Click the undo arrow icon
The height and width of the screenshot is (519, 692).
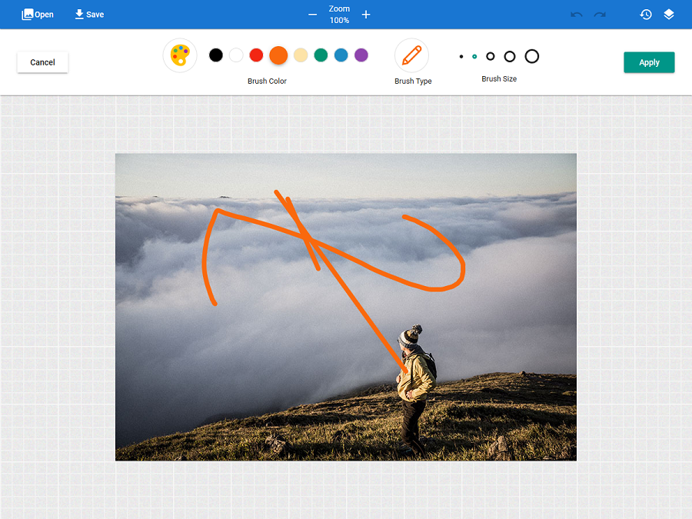point(577,15)
